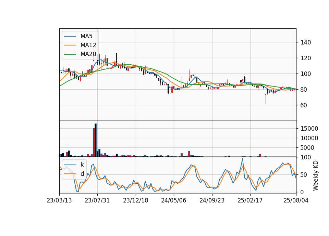Click the 5000 volume axis label
The width and height of the screenshot is (329, 236).
307,148
